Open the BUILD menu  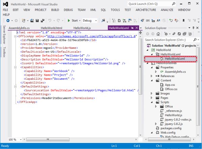(55, 10)
